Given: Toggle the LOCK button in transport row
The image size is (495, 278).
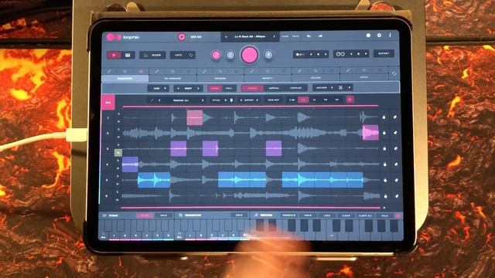Looking at the screenshot, I should [183, 55].
